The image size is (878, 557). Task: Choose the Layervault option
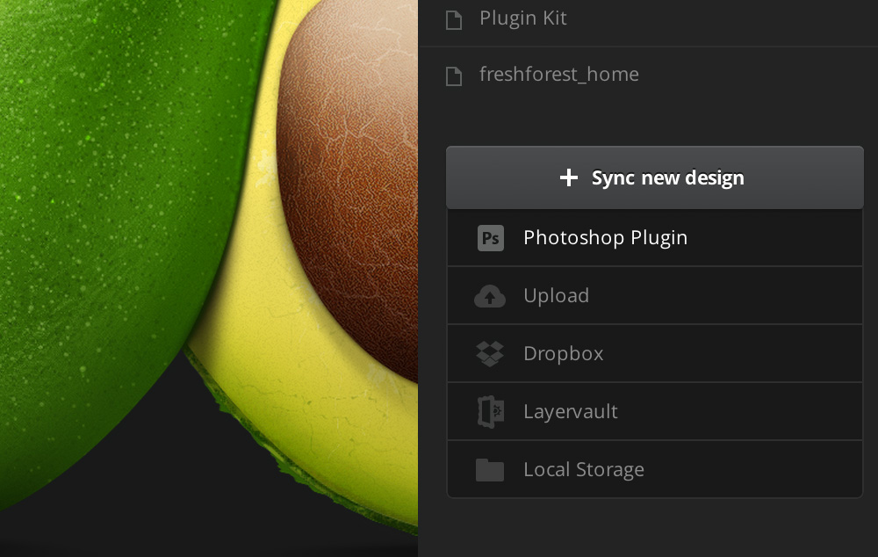[655, 411]
